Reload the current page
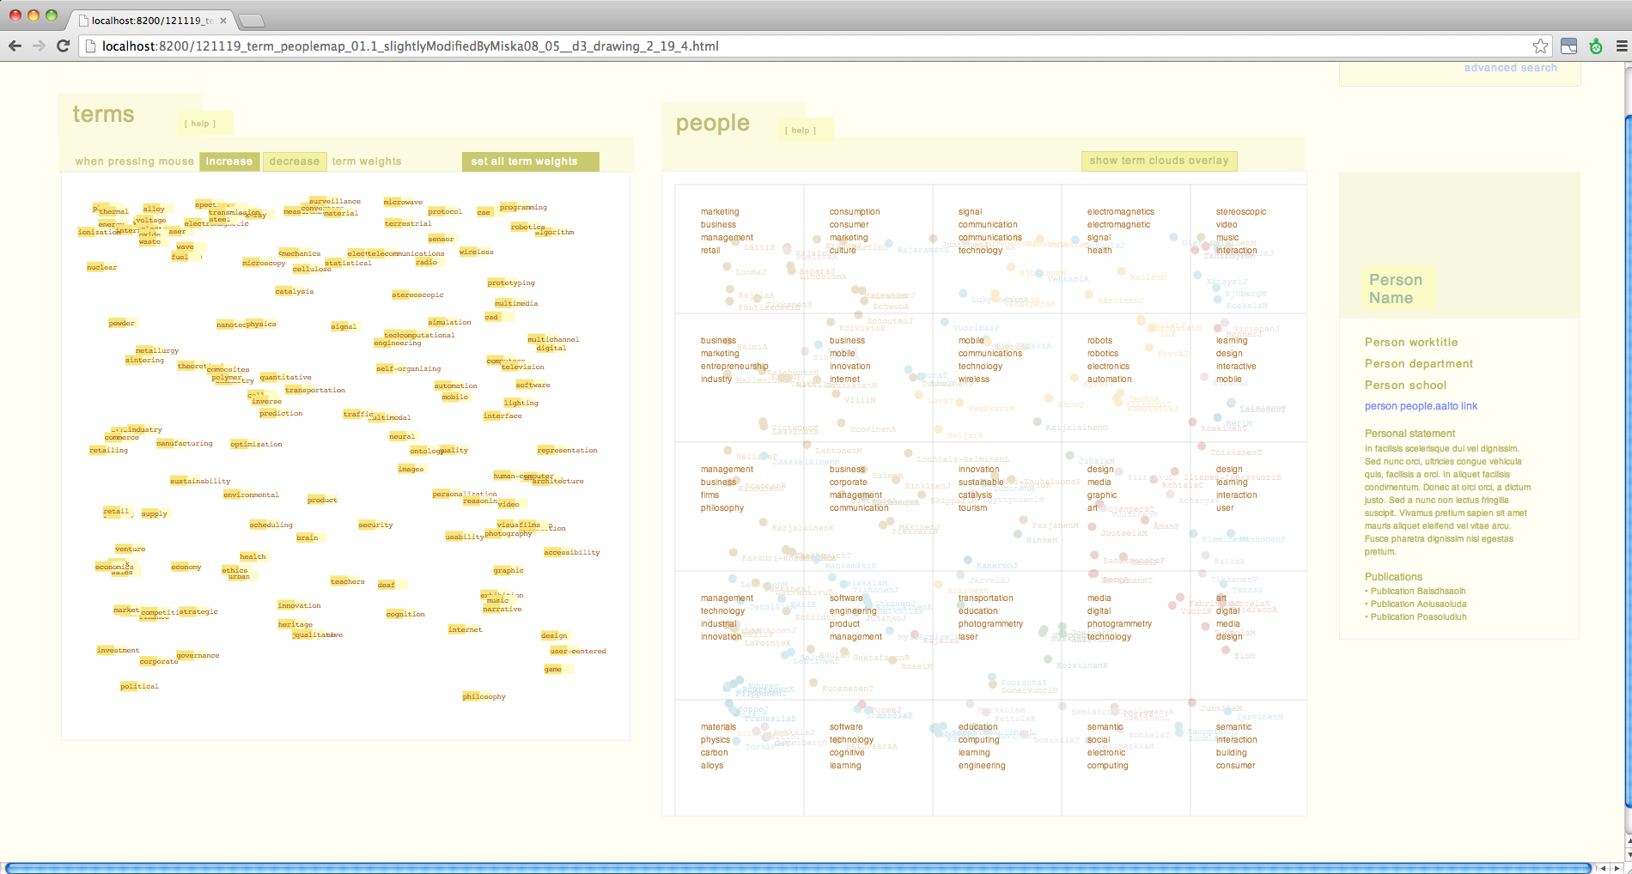Screen dimensions: 1632x874 (x=63, y=46)
